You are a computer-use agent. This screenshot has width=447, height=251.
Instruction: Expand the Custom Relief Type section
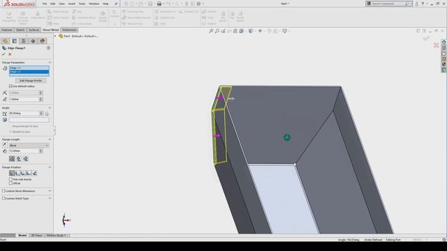[x=50, y=198]
